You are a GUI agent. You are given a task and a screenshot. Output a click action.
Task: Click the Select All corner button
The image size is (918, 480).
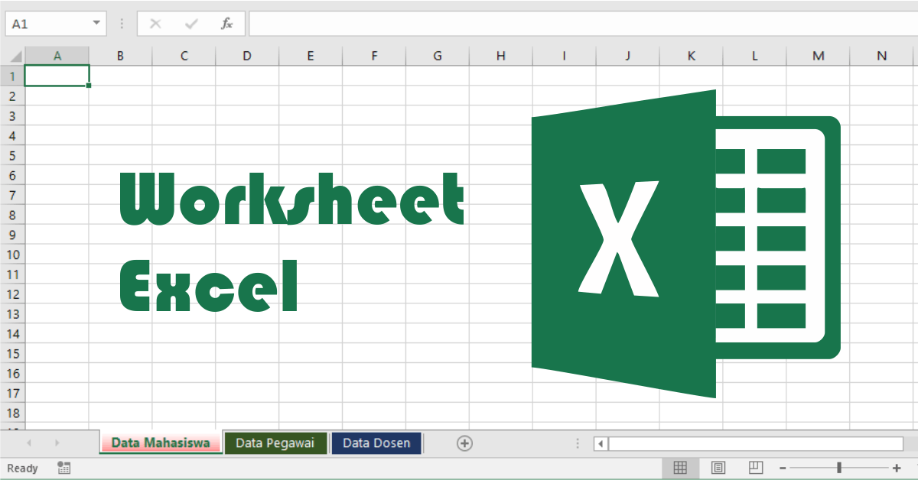(x=13, y=56)
